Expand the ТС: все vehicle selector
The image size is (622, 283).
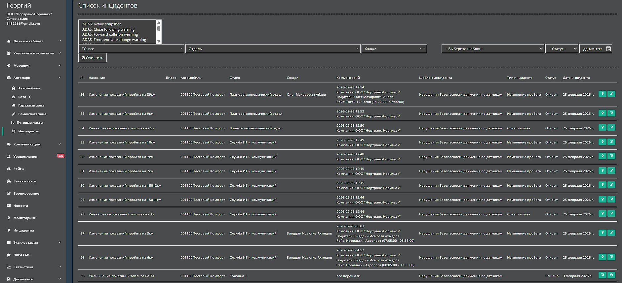(131, 49)
